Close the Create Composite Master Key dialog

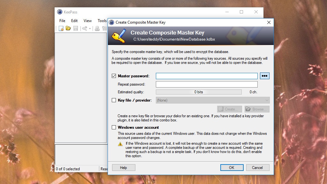[x=269, y=22]
